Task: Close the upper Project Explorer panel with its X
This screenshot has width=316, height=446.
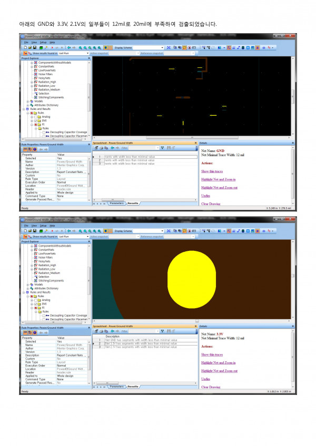Action: point(88,58)
